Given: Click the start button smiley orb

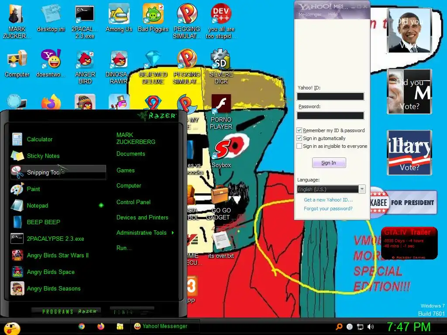Looking at the screenshot, I should (11, 328).
